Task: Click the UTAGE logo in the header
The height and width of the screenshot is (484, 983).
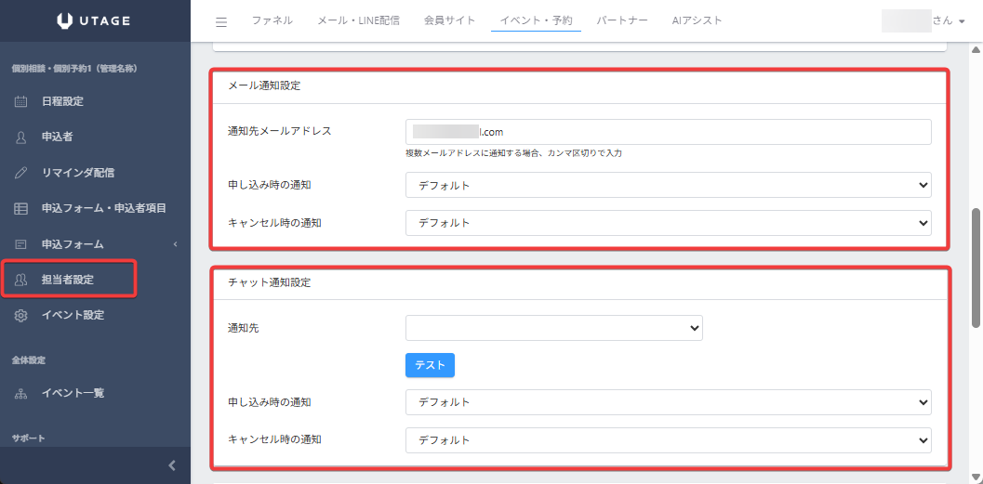Action: 95,20
